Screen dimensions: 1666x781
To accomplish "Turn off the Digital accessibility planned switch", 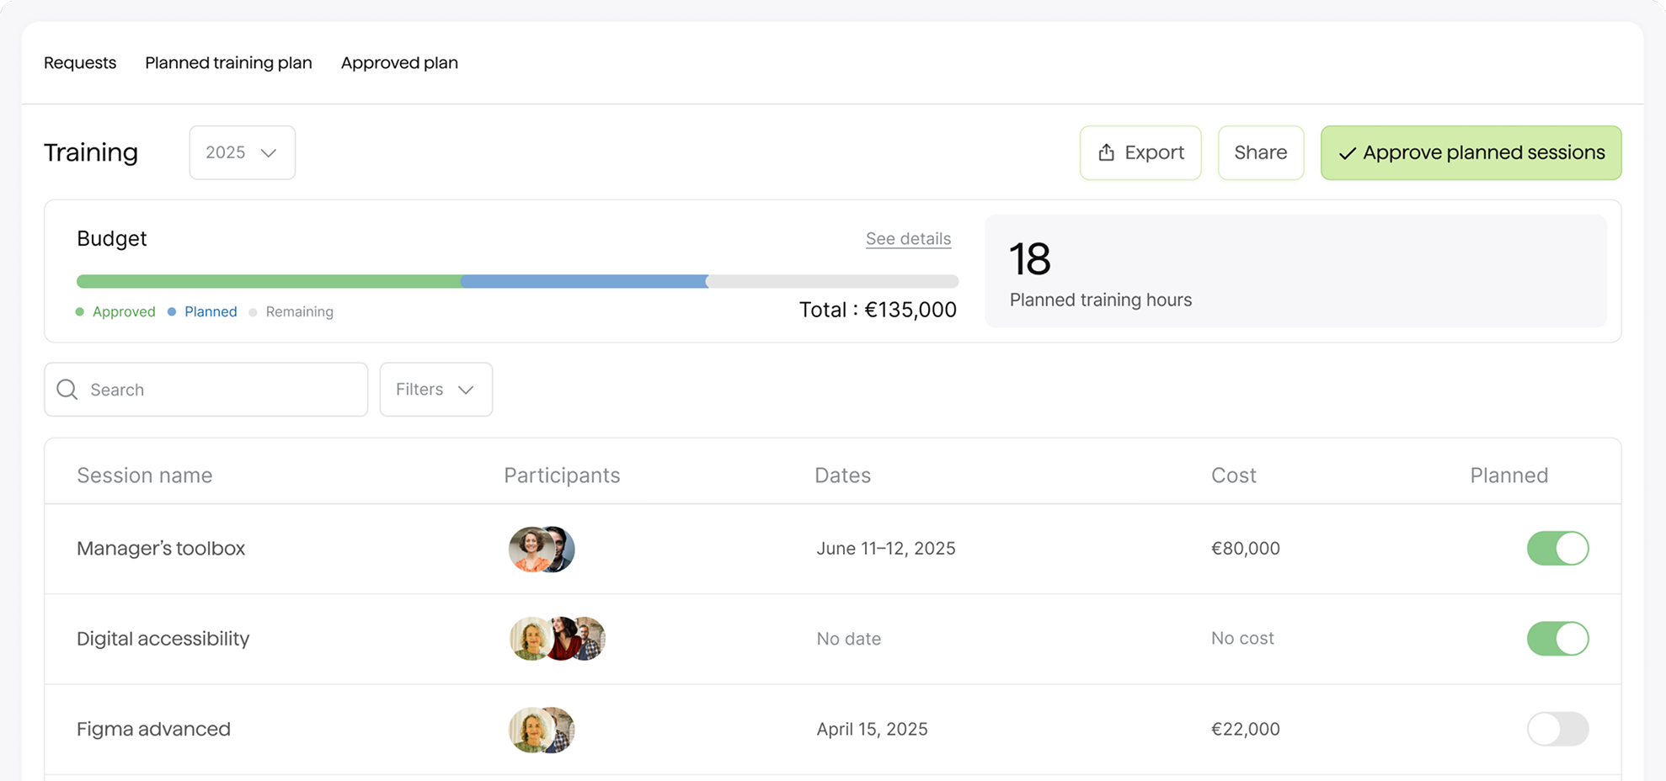I will point(1557,638).
